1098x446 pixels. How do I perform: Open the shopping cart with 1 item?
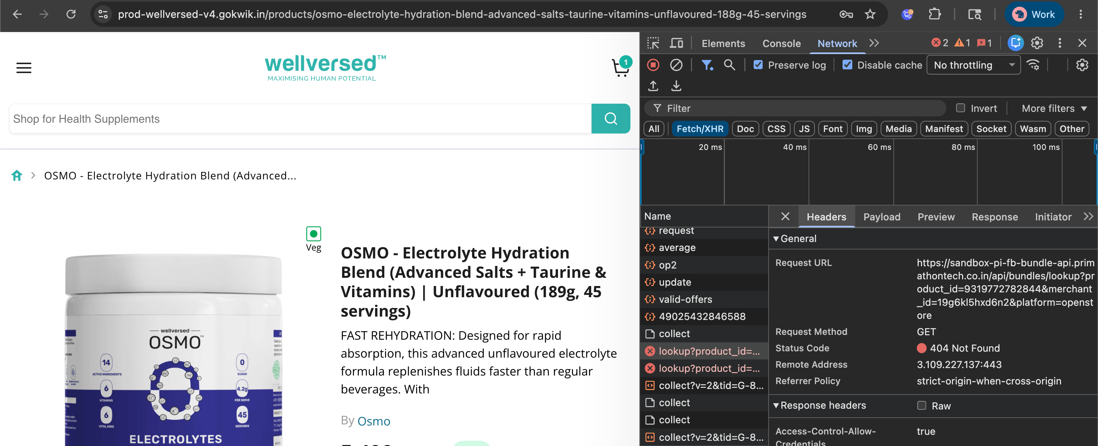621,66
